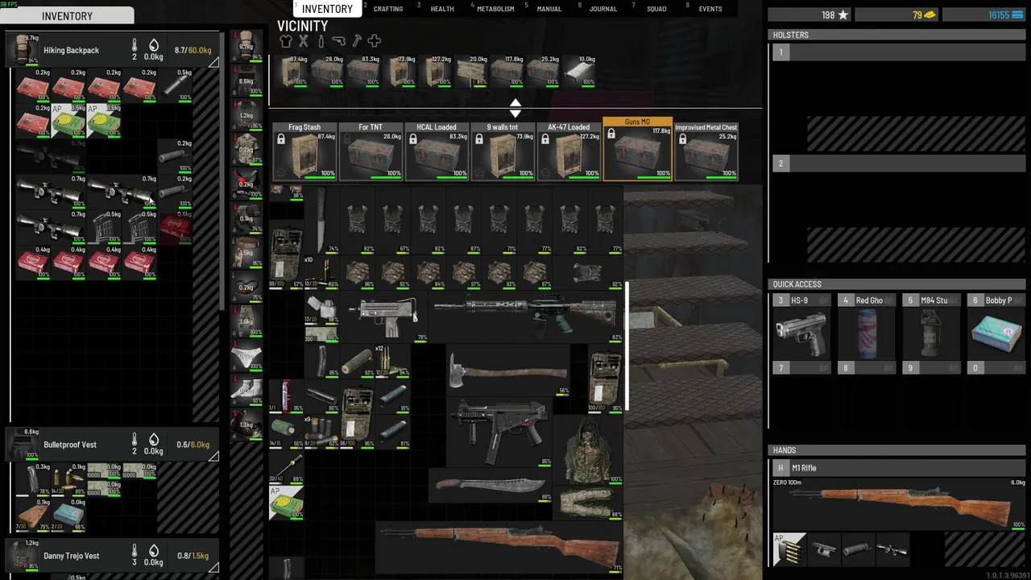Toggle the lock on 9 walls tnt container
The image size is (1031, 580).
coord(479,139)
